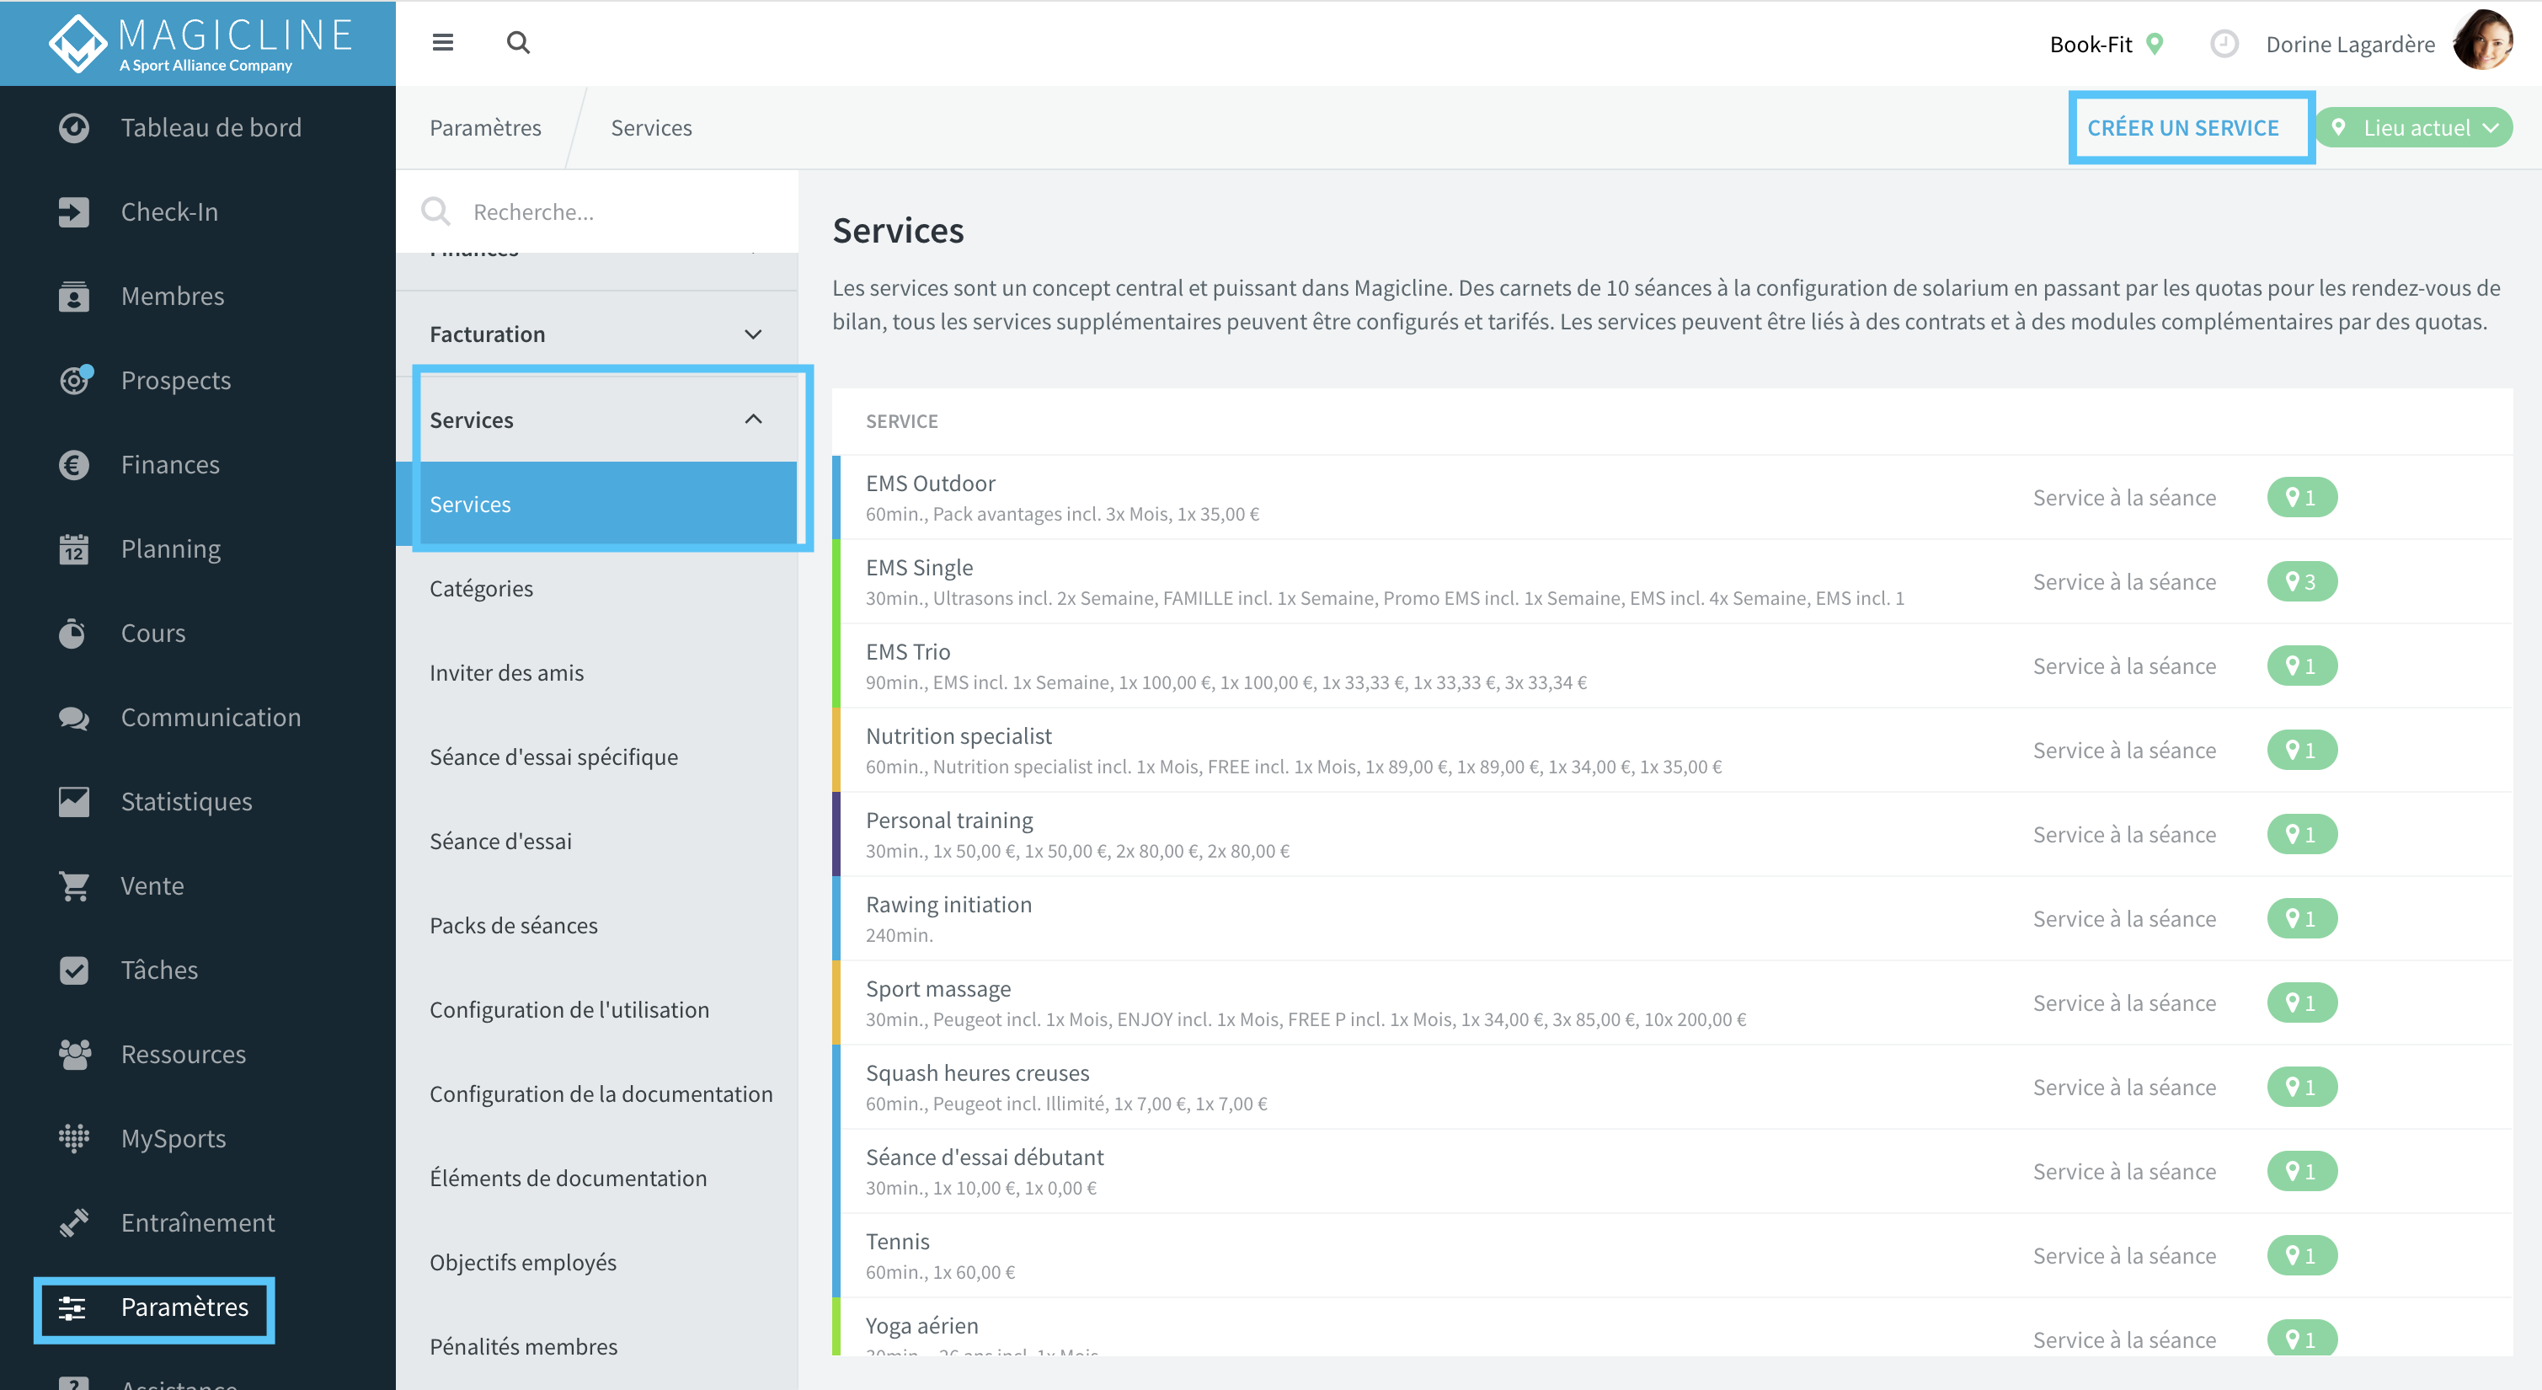Screen dimensions: 2542x1390
Task: Open the Planning calendar icon
Action: point(74,549)
